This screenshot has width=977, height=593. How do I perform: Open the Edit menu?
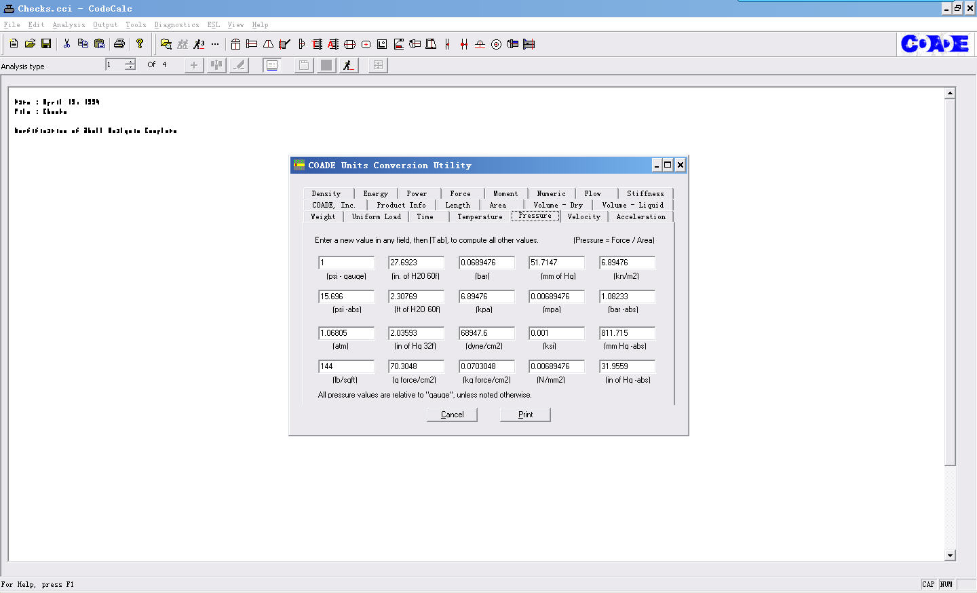coord(36,25)
